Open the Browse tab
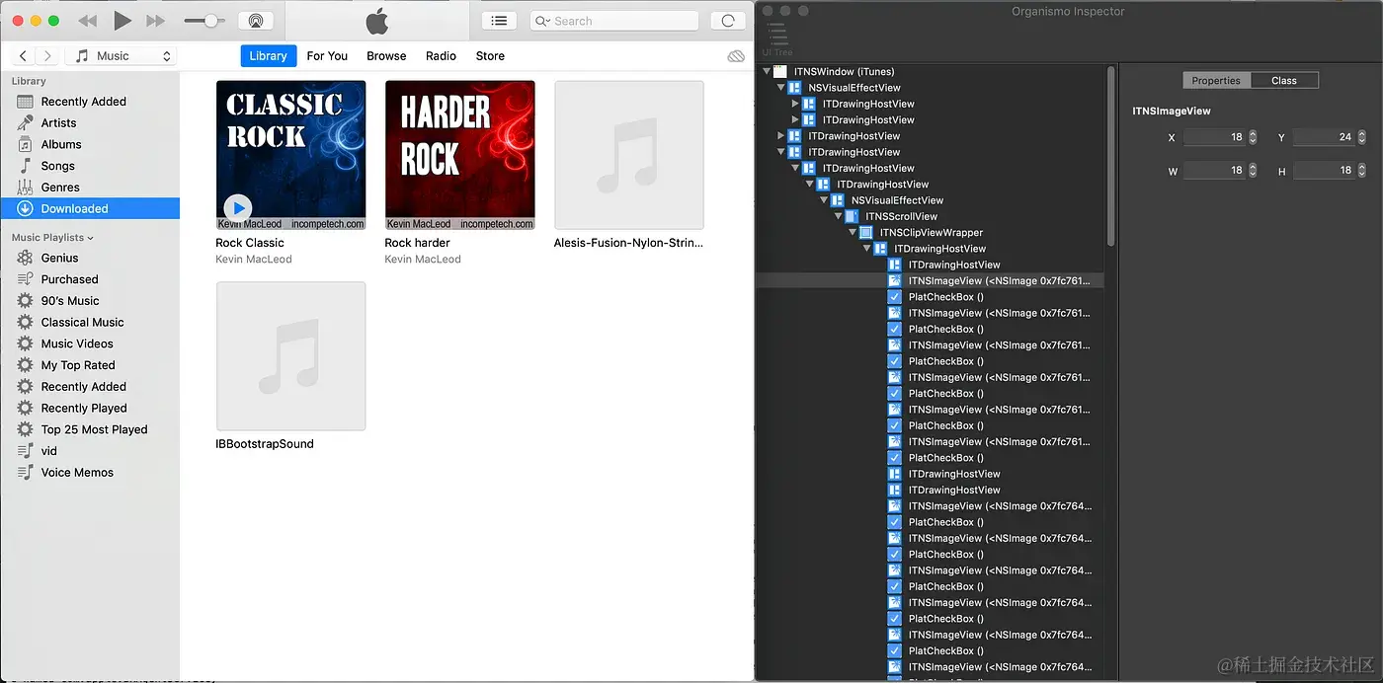 point(386,56)
